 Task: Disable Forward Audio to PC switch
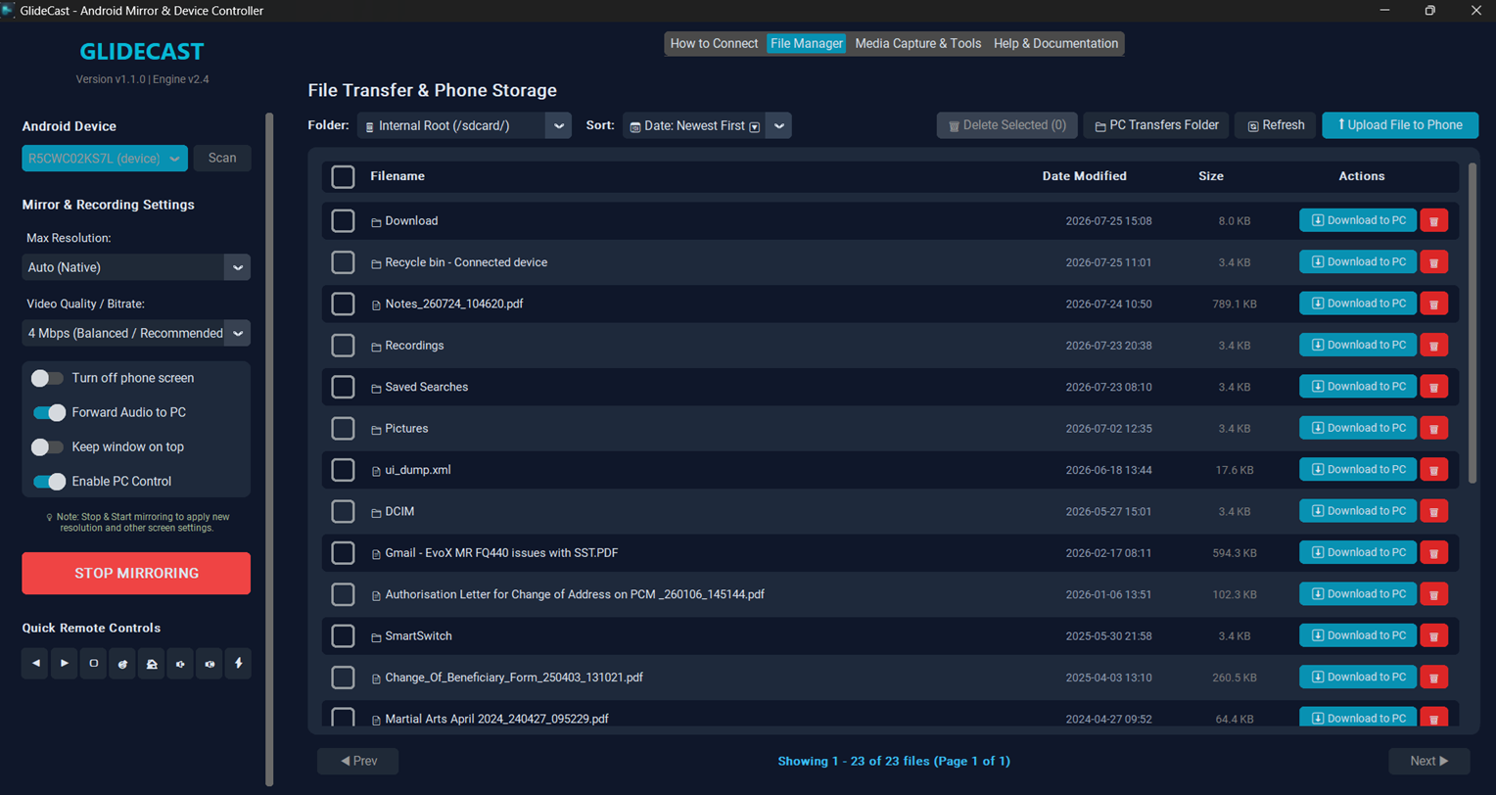pos(49,412)
